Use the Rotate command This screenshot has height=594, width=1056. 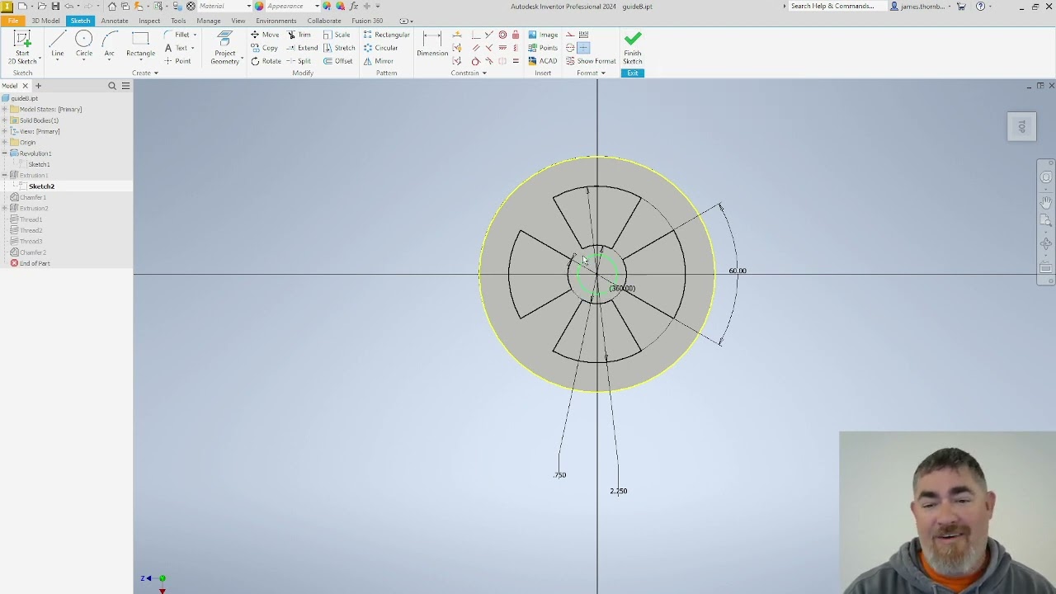tap(266, 61)
